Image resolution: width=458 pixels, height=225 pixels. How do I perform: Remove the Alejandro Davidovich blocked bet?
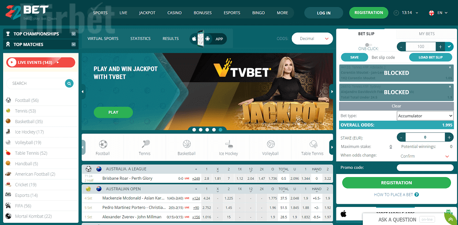point(450,87)
